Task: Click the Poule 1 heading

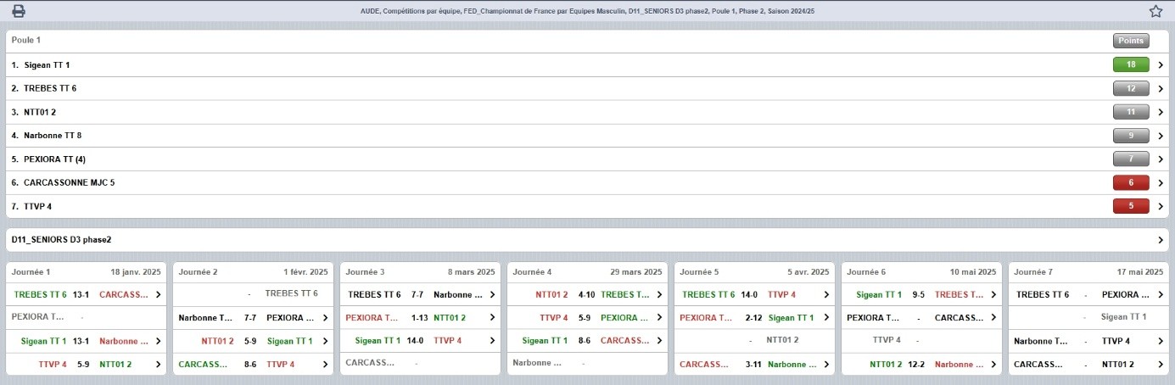Action: [x=26, y=40]
